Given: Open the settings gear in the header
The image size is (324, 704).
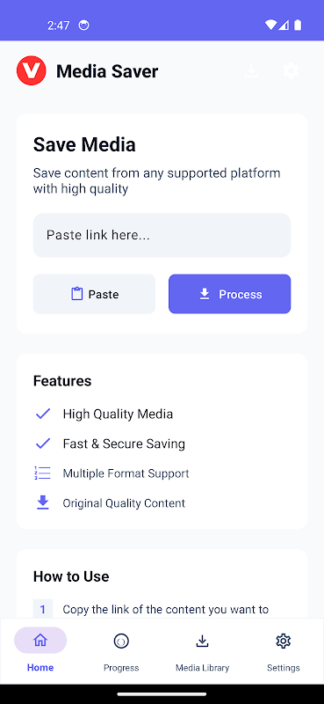Looking at the screenshot, I should tap(291, 71).
